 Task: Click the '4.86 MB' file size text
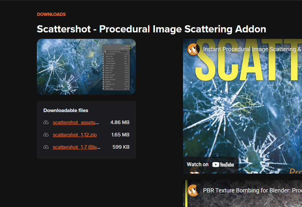pyautogui.click(x=120, y=122)
